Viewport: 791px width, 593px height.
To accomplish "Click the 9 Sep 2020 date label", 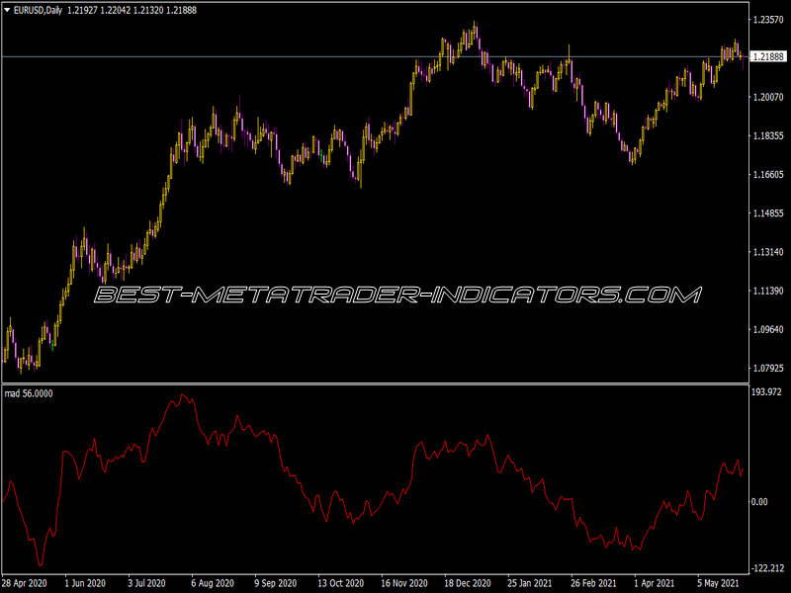I will [276, 583].
